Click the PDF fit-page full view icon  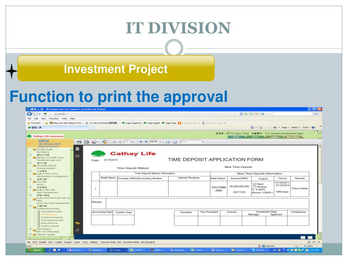coord(175,142)
